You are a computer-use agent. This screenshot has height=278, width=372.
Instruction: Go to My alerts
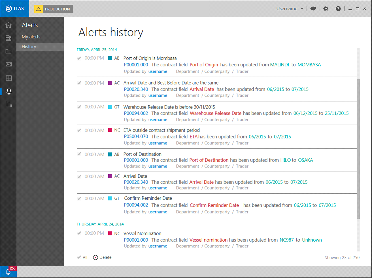point(31,37)
